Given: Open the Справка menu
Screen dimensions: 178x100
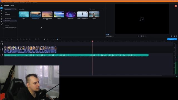Looking at the screenshot, I should tap(35, 3).
